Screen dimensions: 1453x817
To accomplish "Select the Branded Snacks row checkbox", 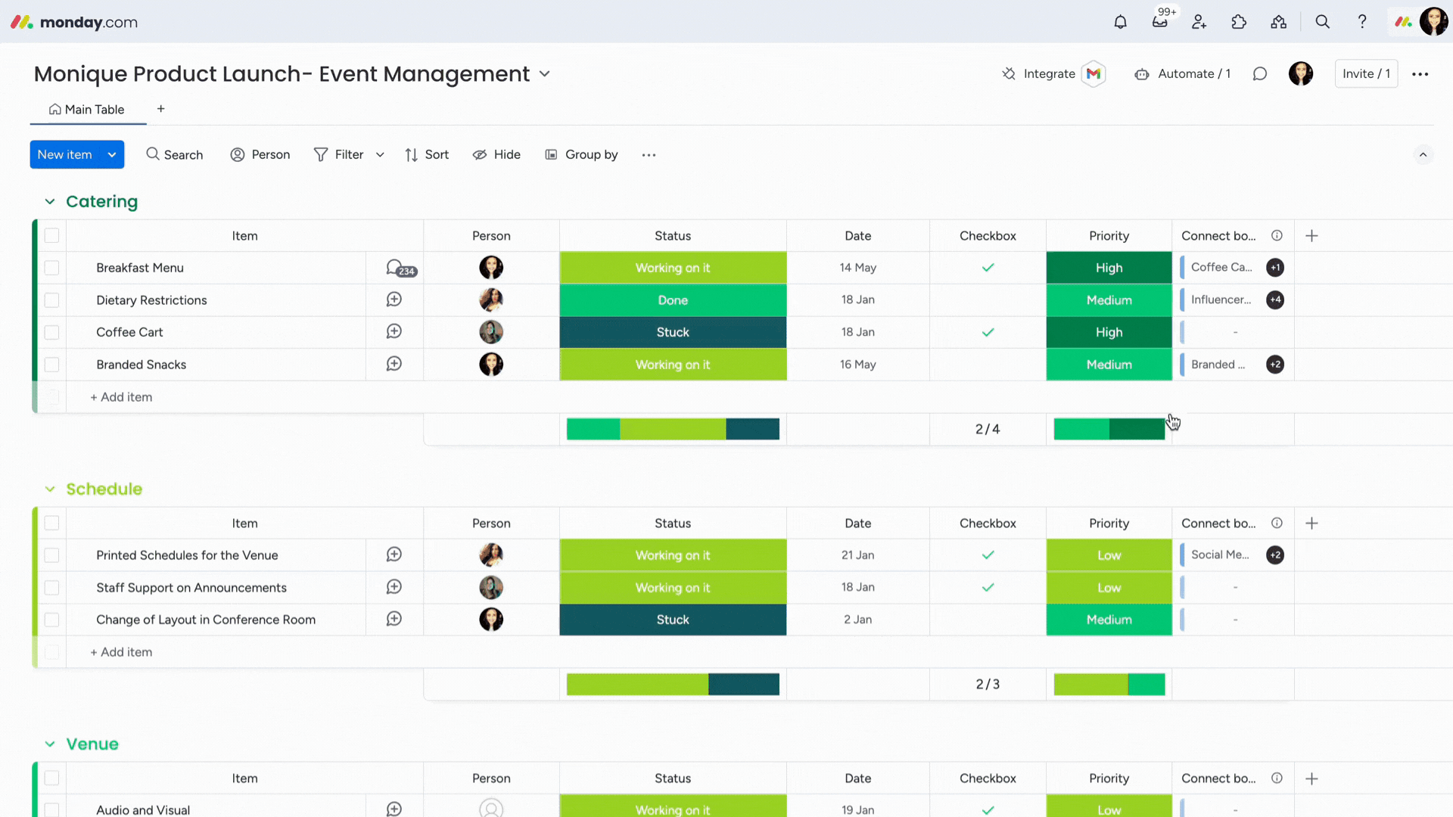I will [51, 364].
